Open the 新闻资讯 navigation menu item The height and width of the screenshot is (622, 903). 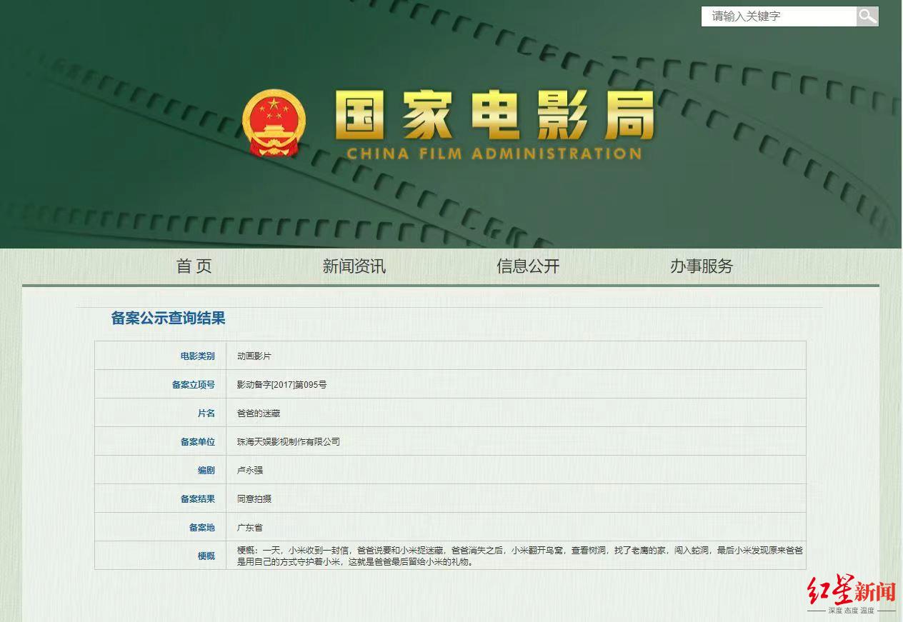coord(354,266)
